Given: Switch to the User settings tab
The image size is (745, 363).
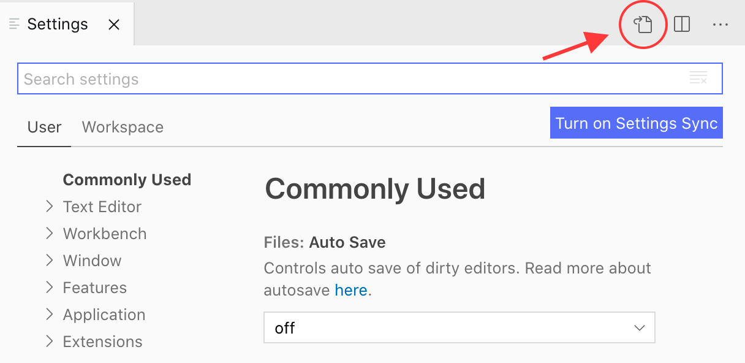Looking at the screenshot, I should click(x=44, y=128).
